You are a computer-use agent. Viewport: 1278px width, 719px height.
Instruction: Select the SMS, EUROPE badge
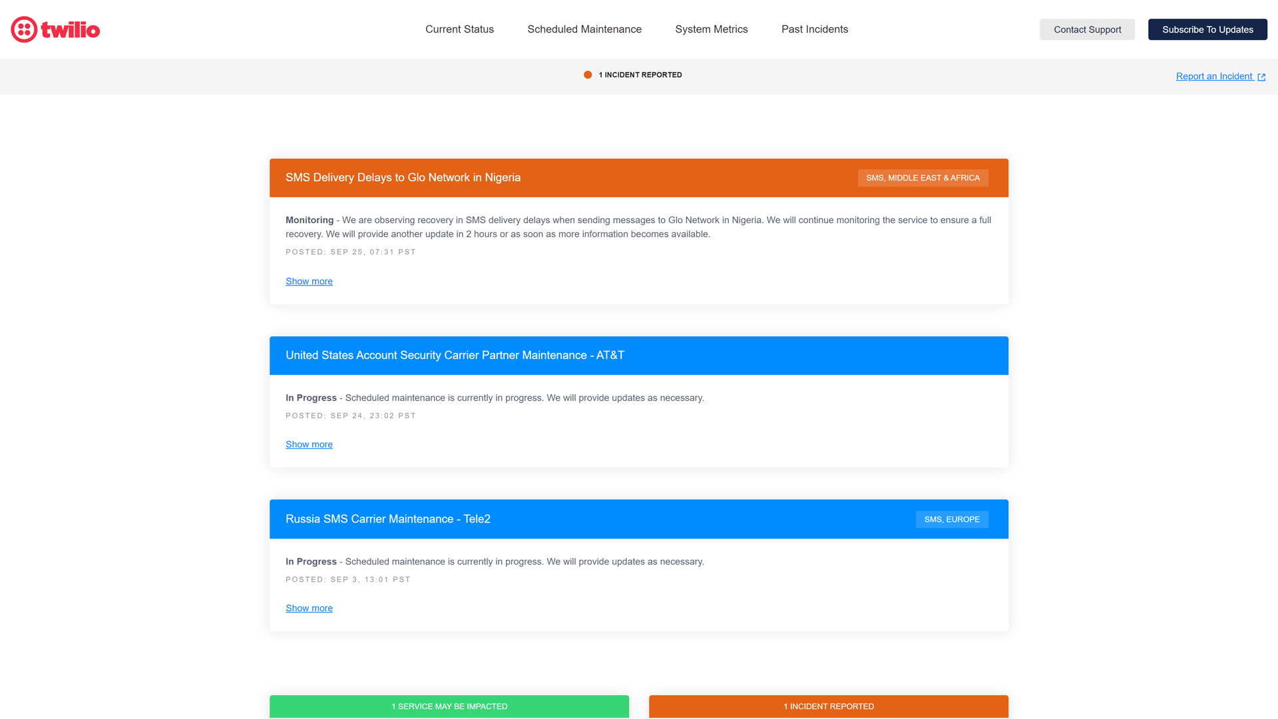[952, 519]
